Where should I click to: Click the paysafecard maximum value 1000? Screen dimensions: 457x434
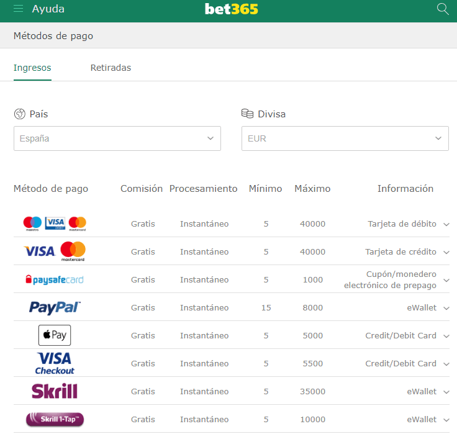click(x=313, y=279)
